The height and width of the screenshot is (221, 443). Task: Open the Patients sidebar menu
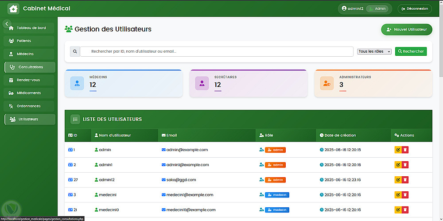(x=30, y=41)
